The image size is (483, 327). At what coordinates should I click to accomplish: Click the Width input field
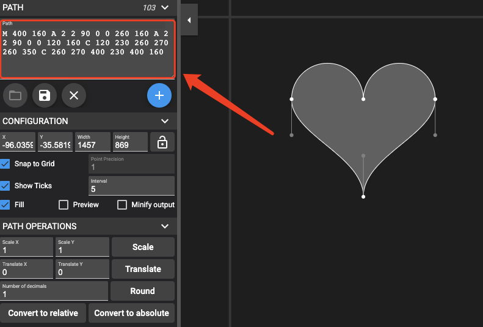[93, 142]
